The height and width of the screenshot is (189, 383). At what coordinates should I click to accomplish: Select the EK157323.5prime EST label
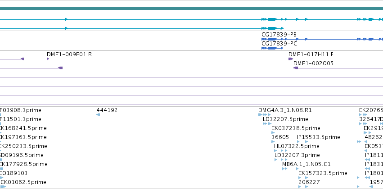coord(323,173)
